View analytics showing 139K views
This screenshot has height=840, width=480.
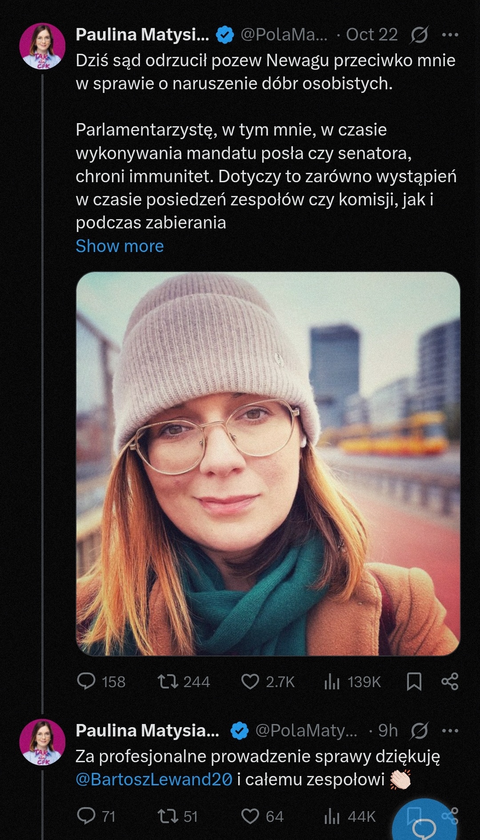pyautogui.click(x=352, y=681)
